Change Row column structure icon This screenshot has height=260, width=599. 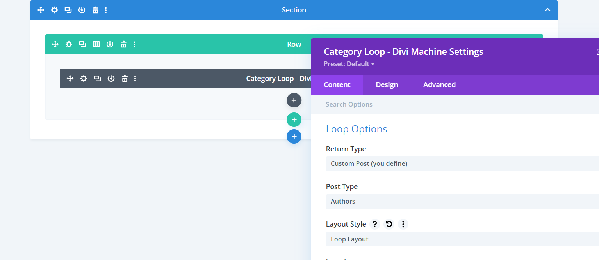click(96, 44)
